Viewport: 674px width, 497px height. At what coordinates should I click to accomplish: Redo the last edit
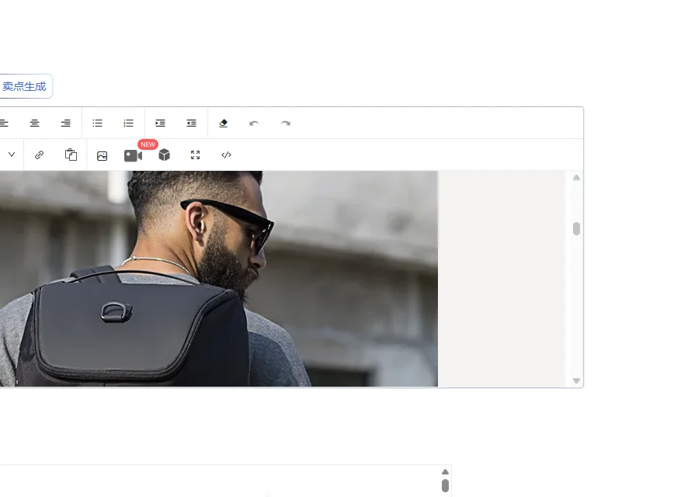[x=286, y=123]
